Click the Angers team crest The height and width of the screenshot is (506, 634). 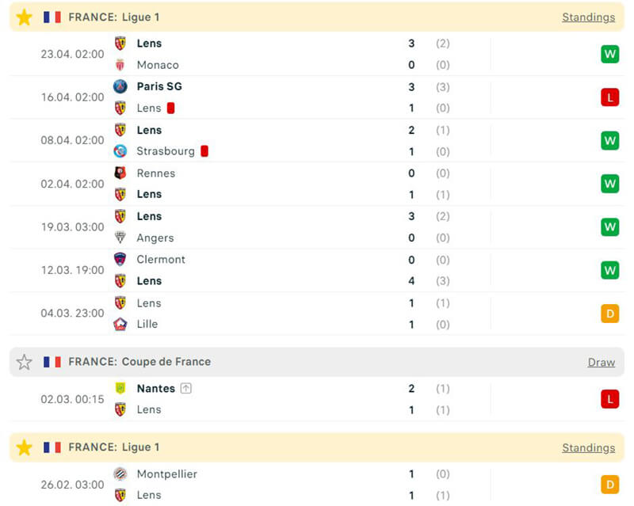[x=120, y=238]
